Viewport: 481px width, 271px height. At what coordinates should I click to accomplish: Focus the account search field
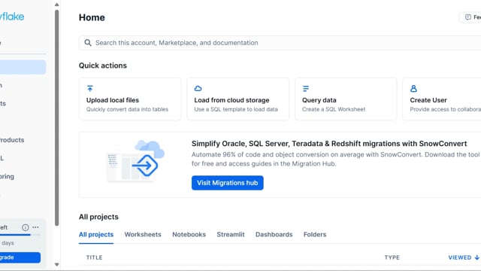coord(280,43)
